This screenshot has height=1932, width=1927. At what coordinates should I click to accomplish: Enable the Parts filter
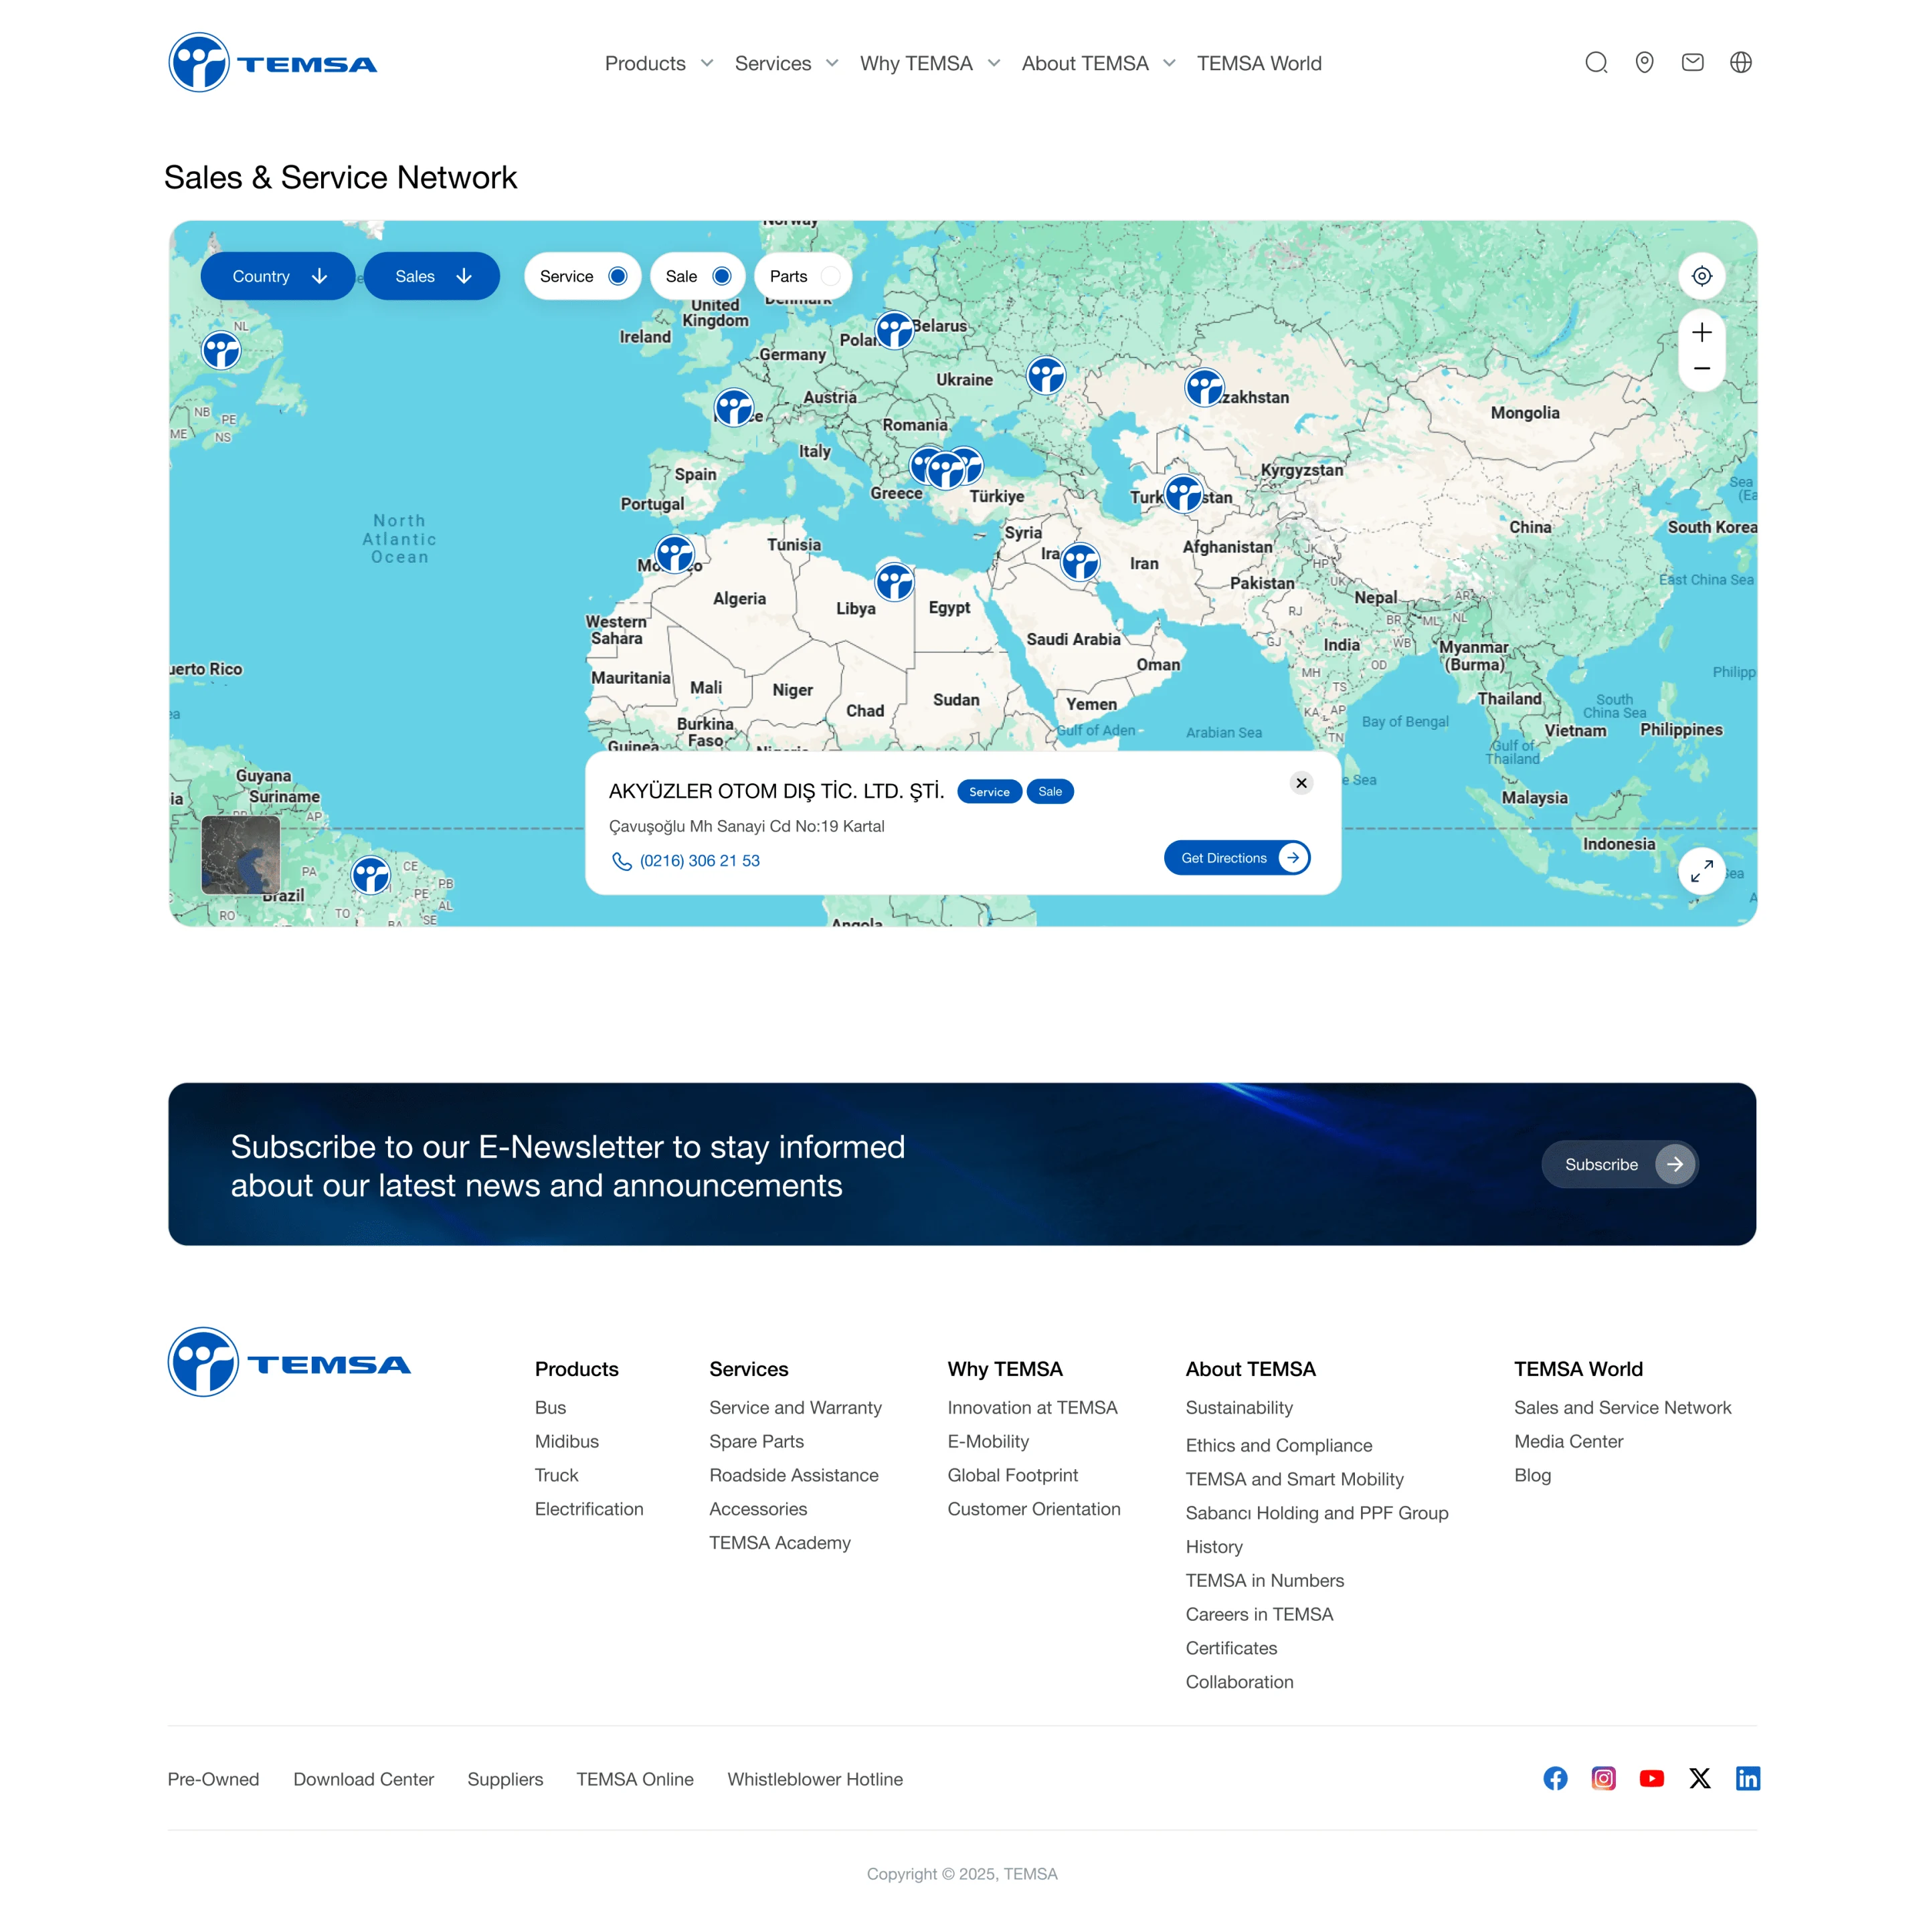tap(803, 276)
